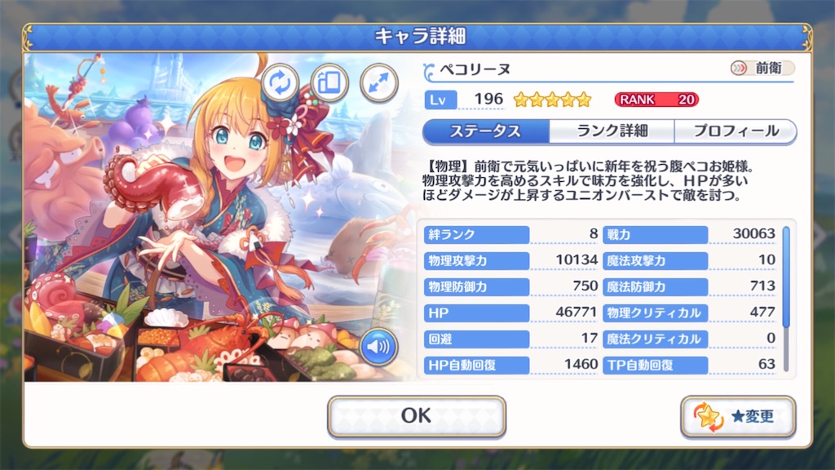Select the プロフィール tab

tap(736, 131)
